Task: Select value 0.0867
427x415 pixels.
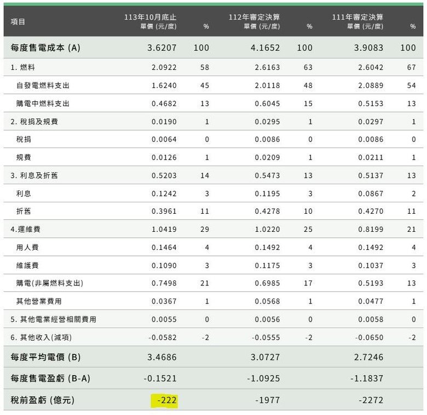Action: tap(371, 194)
